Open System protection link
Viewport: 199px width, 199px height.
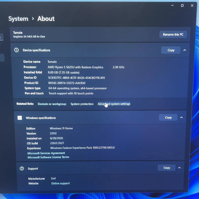(x=82, y=104)
